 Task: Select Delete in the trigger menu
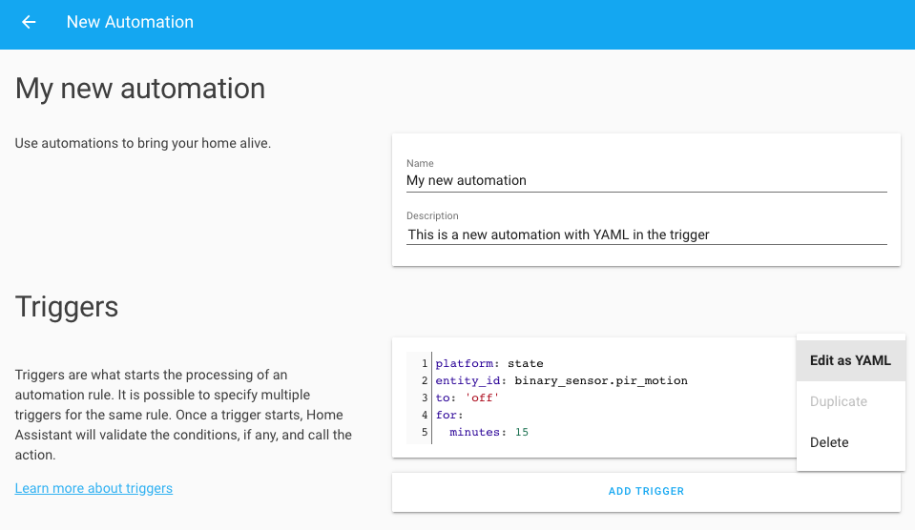click(x=829, y=442)
